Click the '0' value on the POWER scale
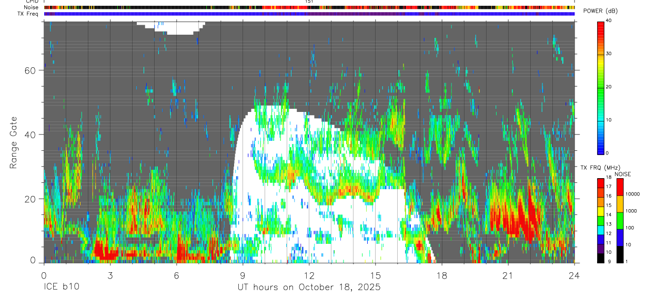The width and height of the screenshot is (646, 298). pyautogui.click(x=608, y=153)
